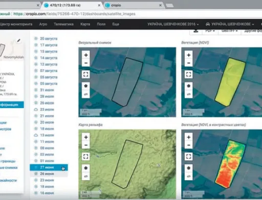Select the 23 июня date entry

[x=47, y=180]
